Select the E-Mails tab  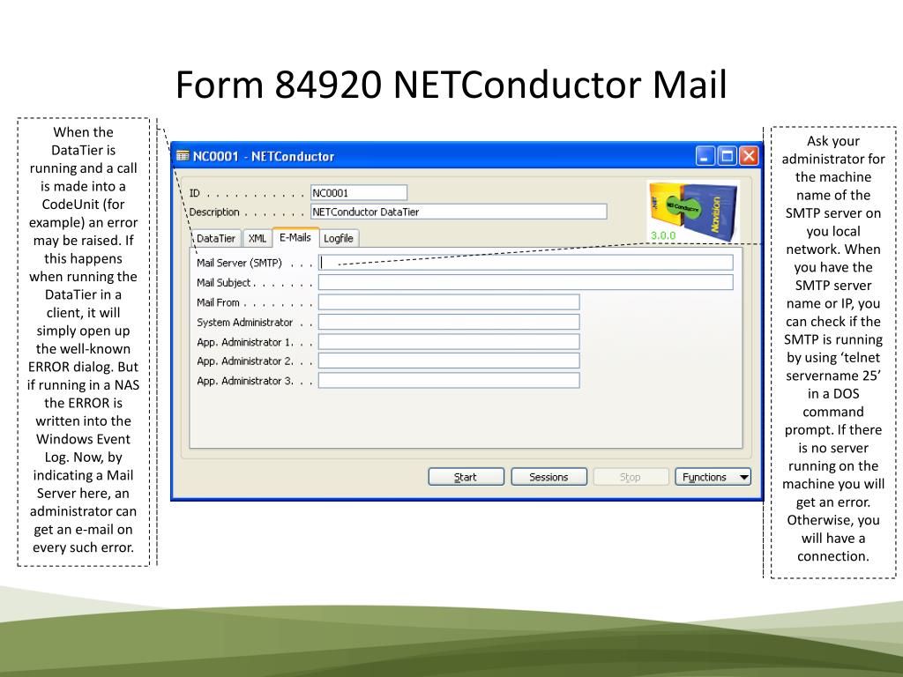[x=295, y=237]
